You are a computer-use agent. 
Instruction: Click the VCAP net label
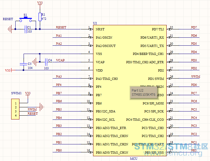pyautogui.click(x=61, y=60)
